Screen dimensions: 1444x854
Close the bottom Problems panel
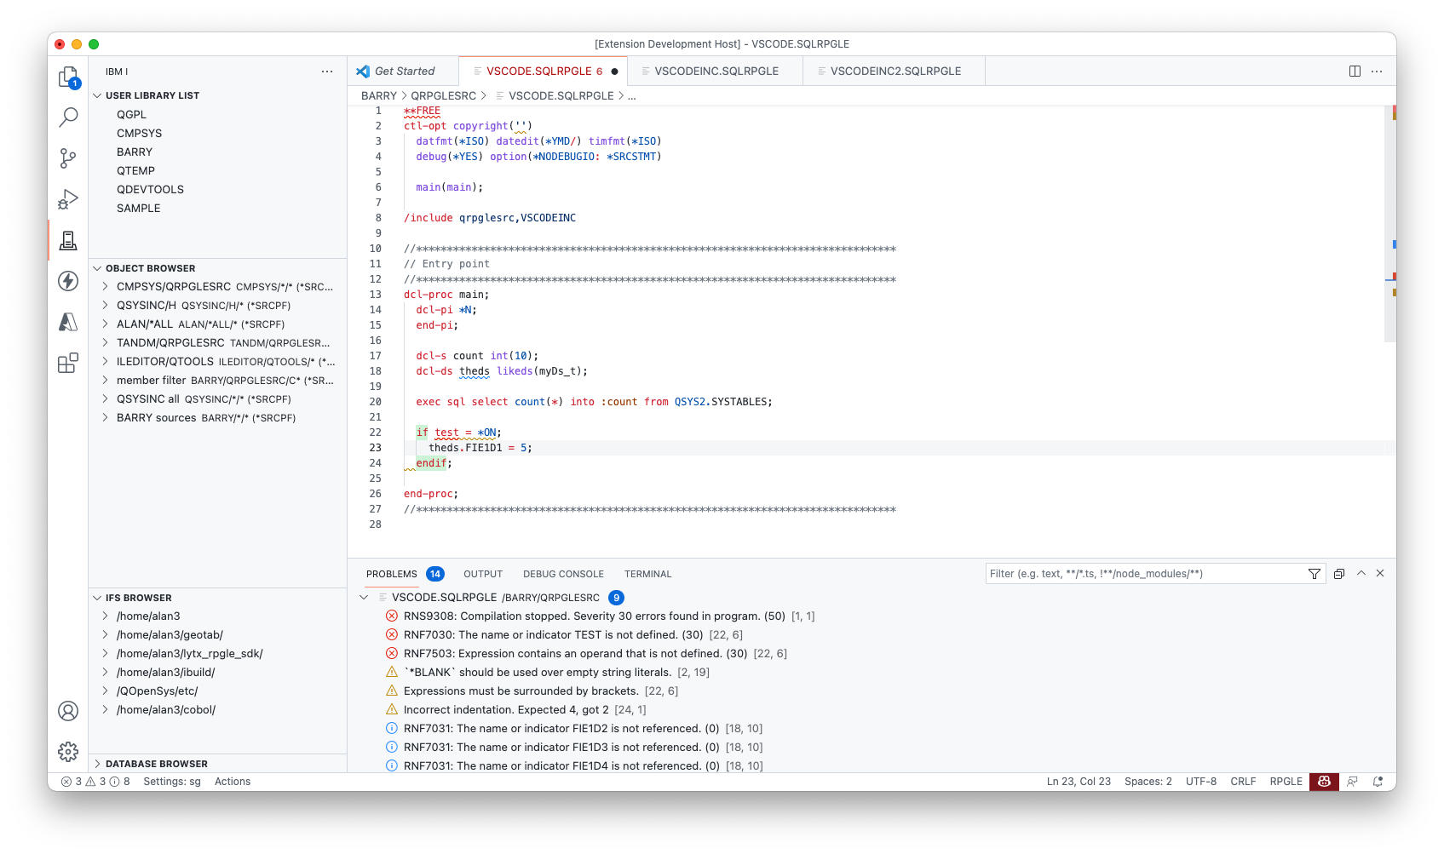[x=1380, y=573]
